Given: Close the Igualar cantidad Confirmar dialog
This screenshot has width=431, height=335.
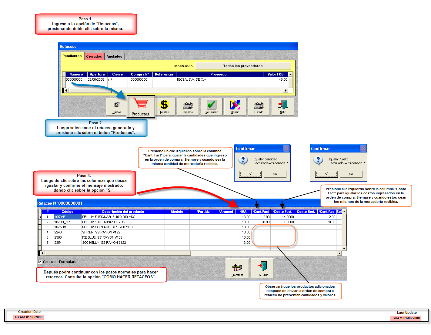Looking at the screenshot, I should [x=286, y=148].
